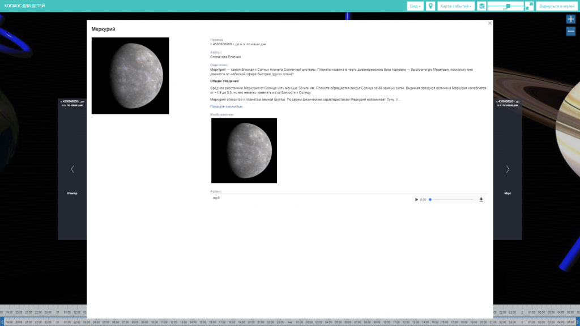Play the Mercury audio clip

coord(416,200)
